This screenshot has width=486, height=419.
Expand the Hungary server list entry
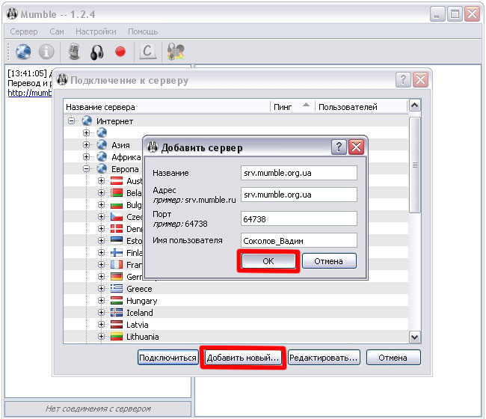coord(102,301)
